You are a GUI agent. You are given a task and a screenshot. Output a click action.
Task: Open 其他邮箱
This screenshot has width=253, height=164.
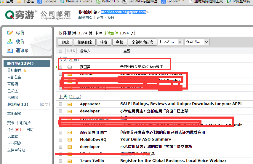(x=14, y=114)
